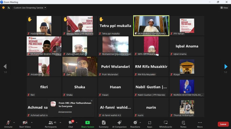
Task: Click the raised hand on Tetra ppi mukalla tile
Action: pyautogui.click(x=101, y=19)
